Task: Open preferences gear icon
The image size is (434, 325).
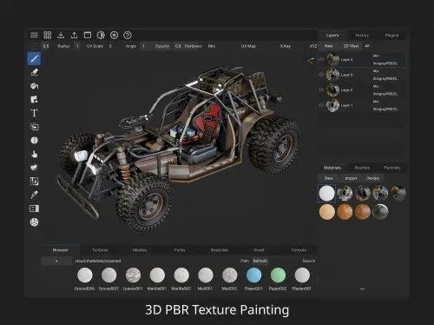Action: tap(101, 35)
